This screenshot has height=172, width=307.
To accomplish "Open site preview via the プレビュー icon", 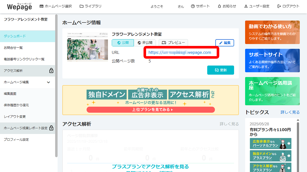I will click(164, 43).
